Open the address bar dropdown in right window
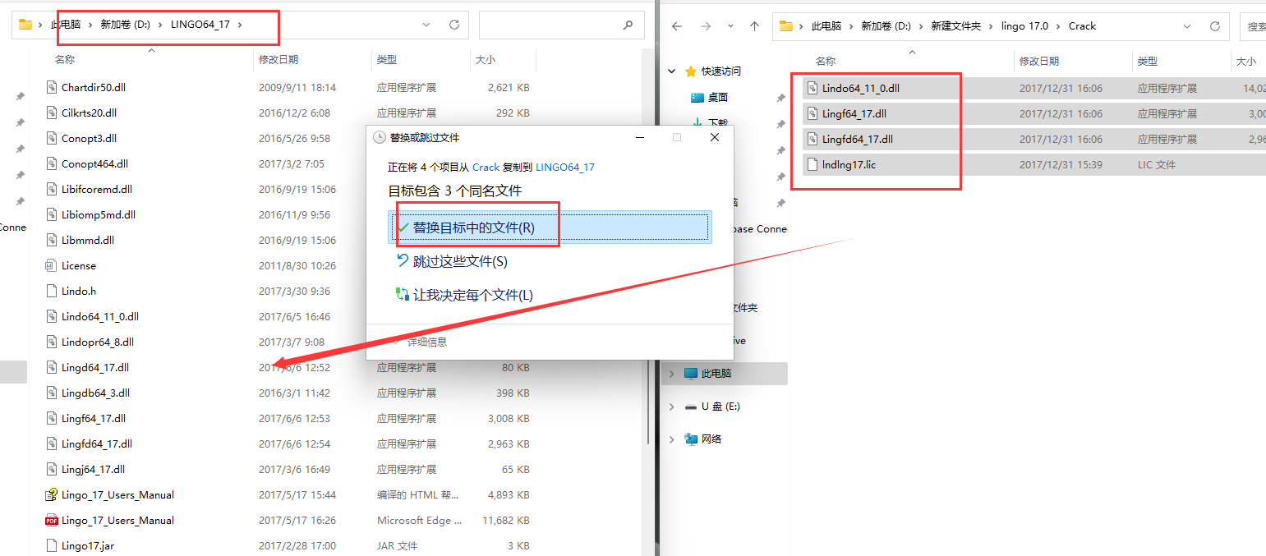The image size is (1266, 556). 1187,25
